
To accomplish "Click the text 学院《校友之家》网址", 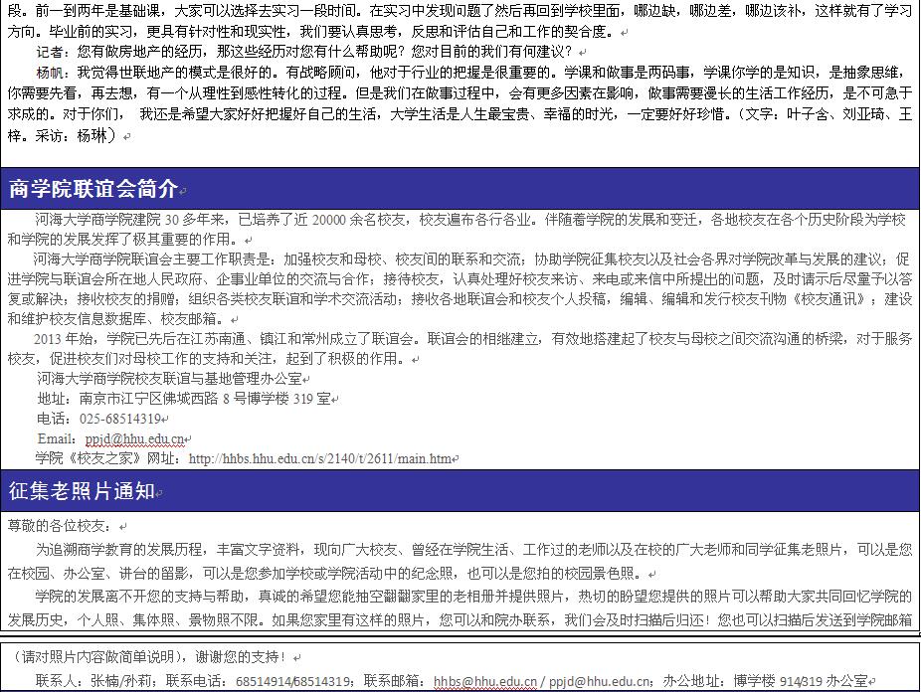I will pos(108,459).
